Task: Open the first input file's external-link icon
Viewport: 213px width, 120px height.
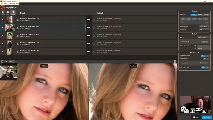Action: point(17,19)
